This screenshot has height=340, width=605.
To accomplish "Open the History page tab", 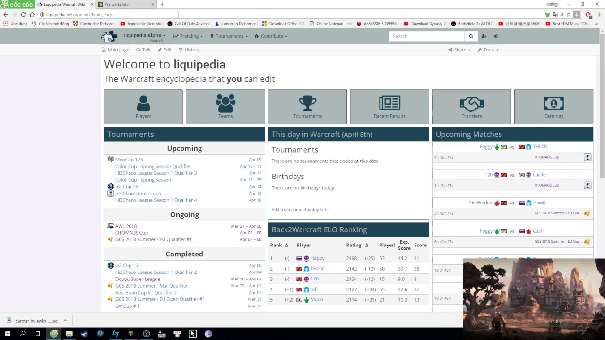I will (x=189, y=50).
